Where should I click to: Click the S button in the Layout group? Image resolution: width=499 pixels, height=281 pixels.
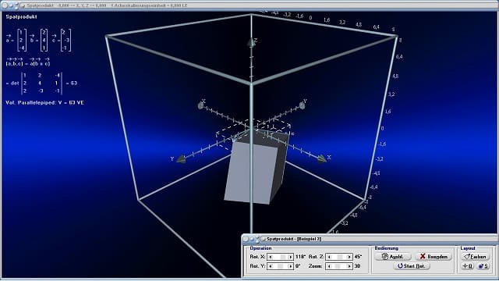tap(483, 266)
